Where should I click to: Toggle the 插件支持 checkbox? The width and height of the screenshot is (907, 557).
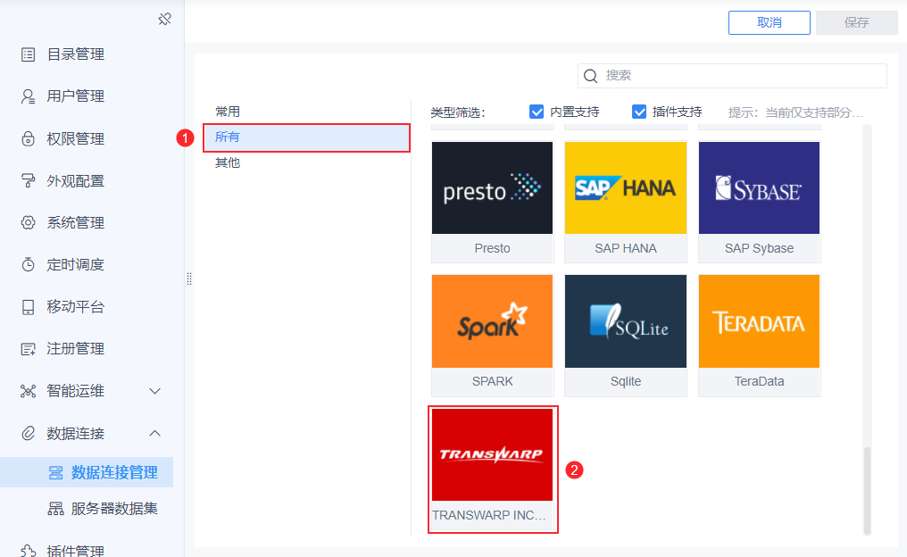click(638, 112)
